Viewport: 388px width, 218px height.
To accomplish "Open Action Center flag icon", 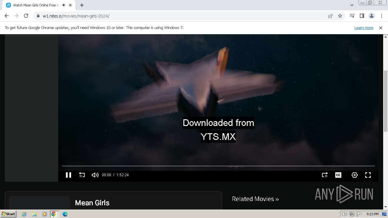I will [x=359, y=214].
